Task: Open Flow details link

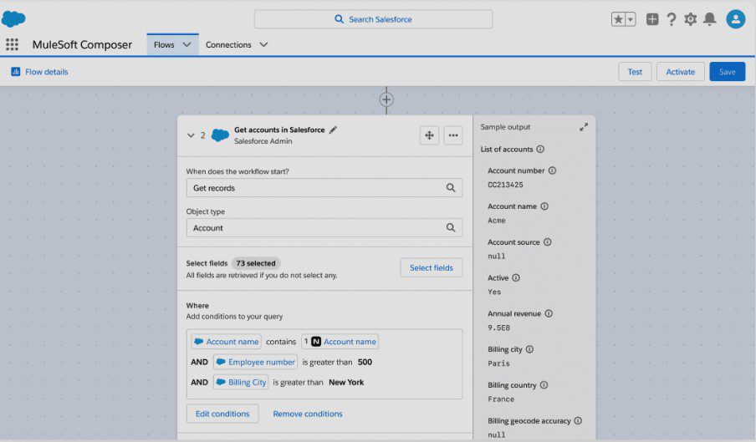Action: pos(46,72)
